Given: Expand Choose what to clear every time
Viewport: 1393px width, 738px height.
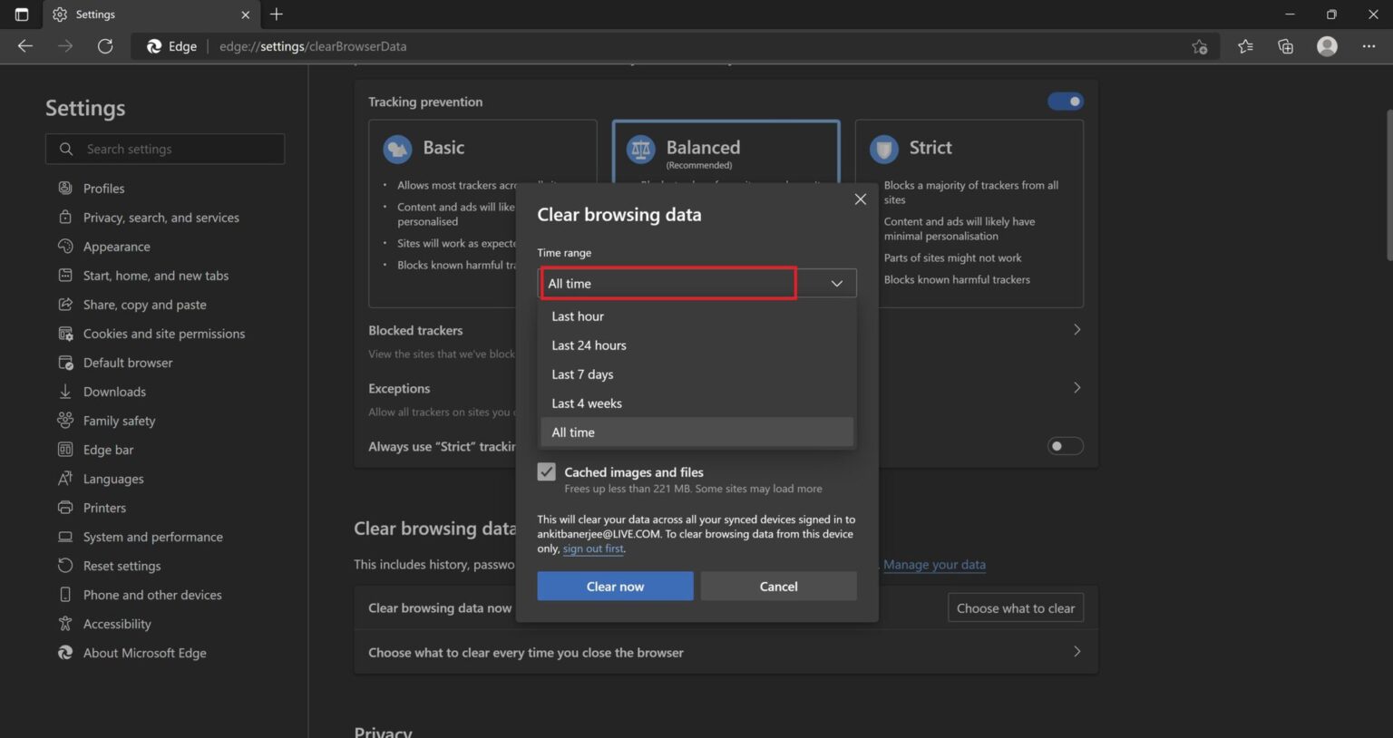Looking at the screenshot, I should tap(1076, 652).
